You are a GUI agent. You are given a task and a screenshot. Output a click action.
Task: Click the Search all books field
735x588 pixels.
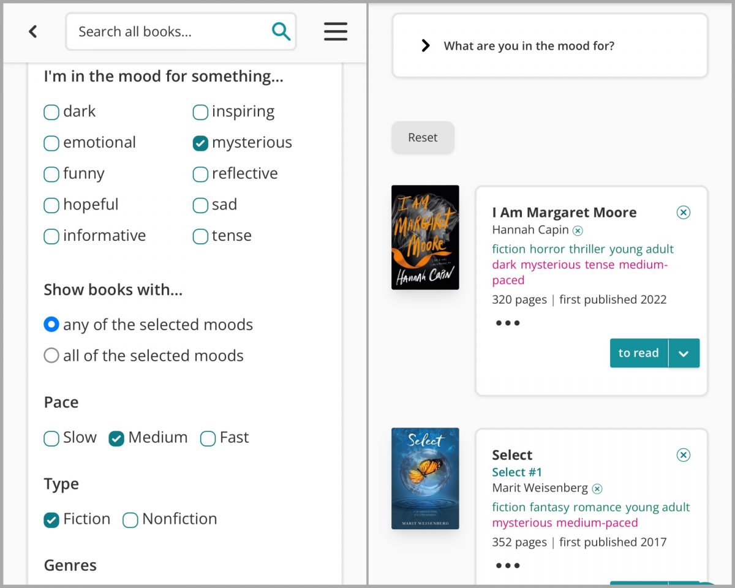coord(171,31)
